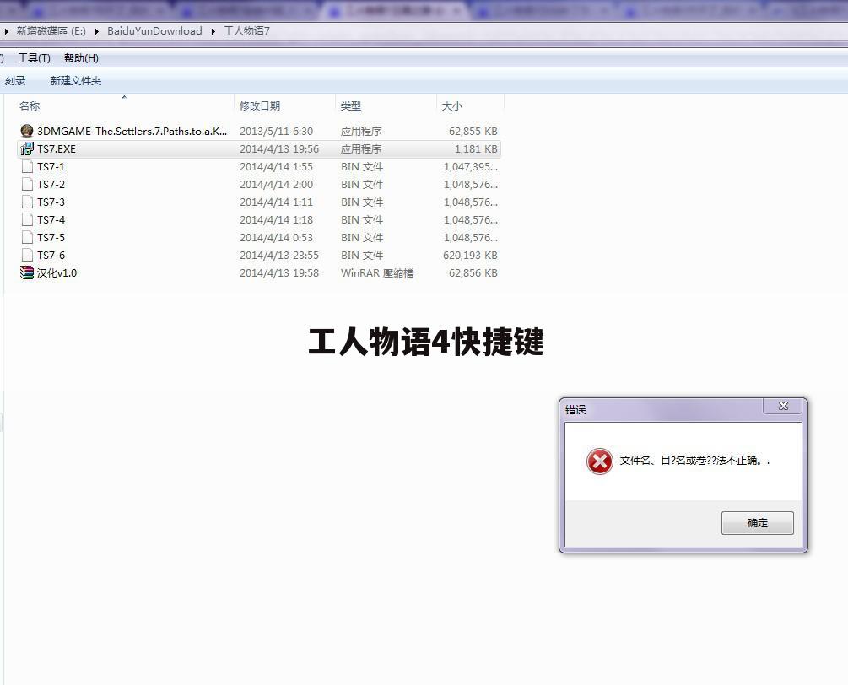The height and width of the screenshot is (685, 848).
Task: Click the TS7-4 file icon
Action: pos(27,219)
